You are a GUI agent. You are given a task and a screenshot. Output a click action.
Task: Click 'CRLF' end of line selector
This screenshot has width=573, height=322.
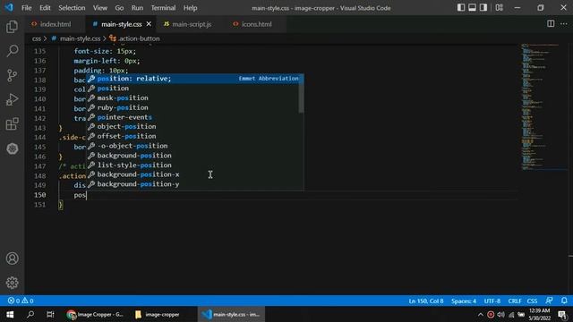coord(515,301)
